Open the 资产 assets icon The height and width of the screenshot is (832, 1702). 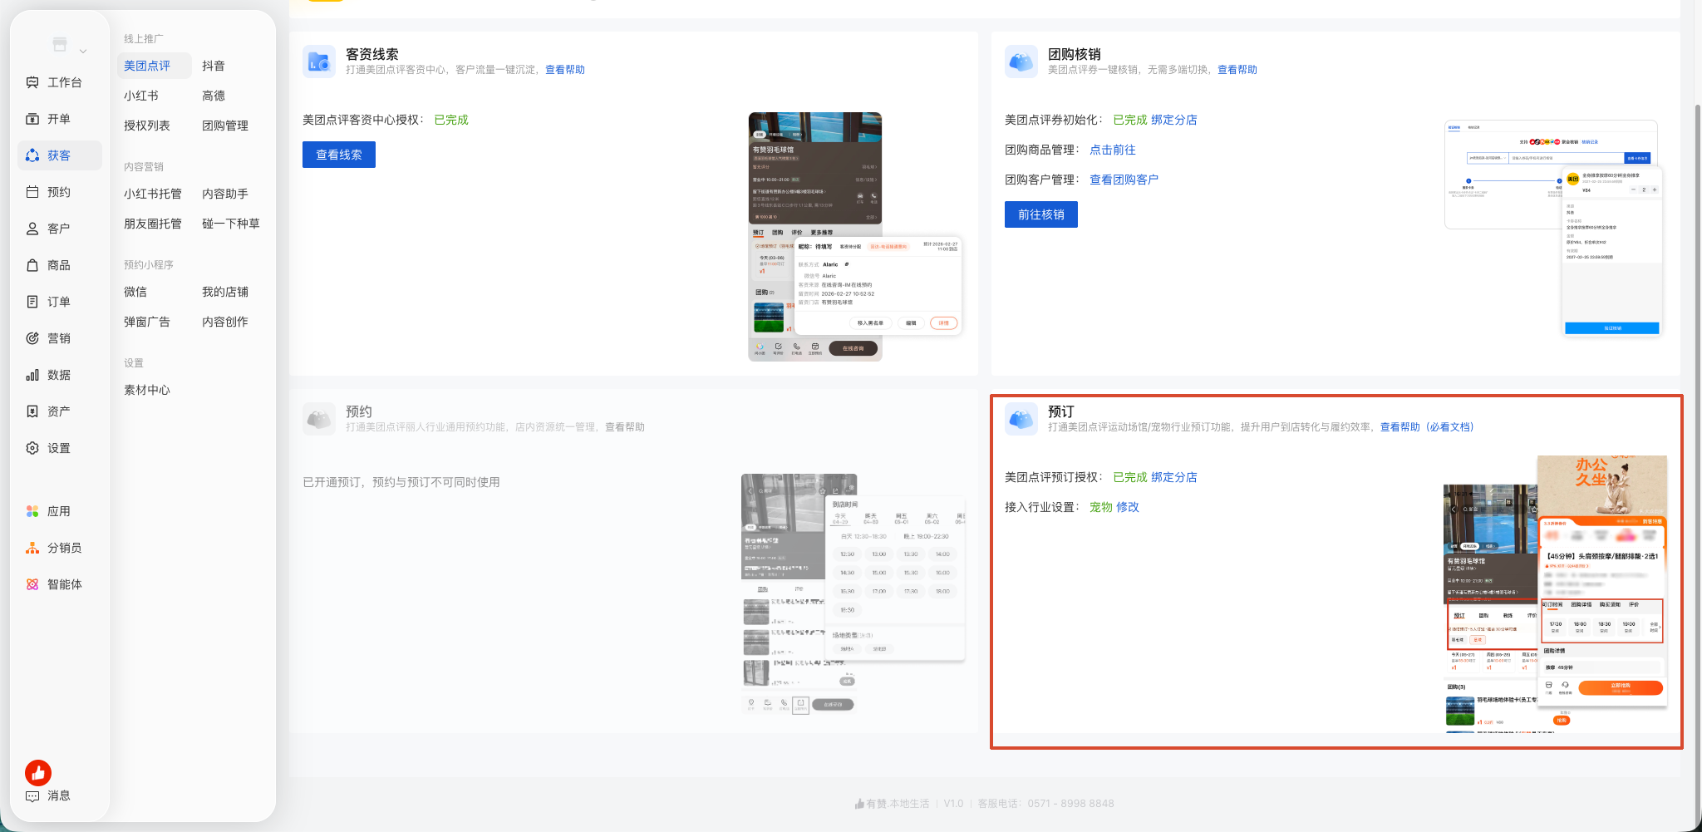tap(32, 411)
